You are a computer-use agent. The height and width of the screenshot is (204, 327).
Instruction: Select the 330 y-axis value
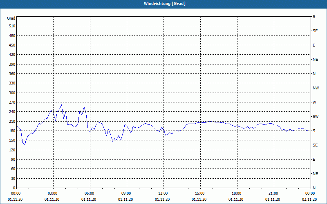tap(12, 83)
